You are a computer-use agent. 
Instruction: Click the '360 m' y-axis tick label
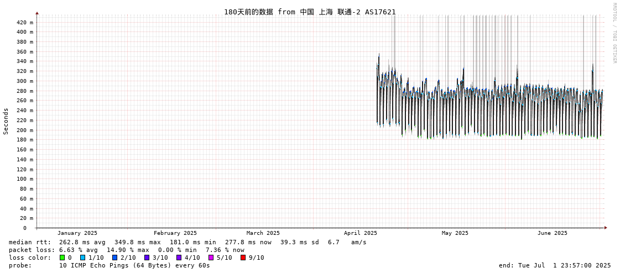point(25,52)
